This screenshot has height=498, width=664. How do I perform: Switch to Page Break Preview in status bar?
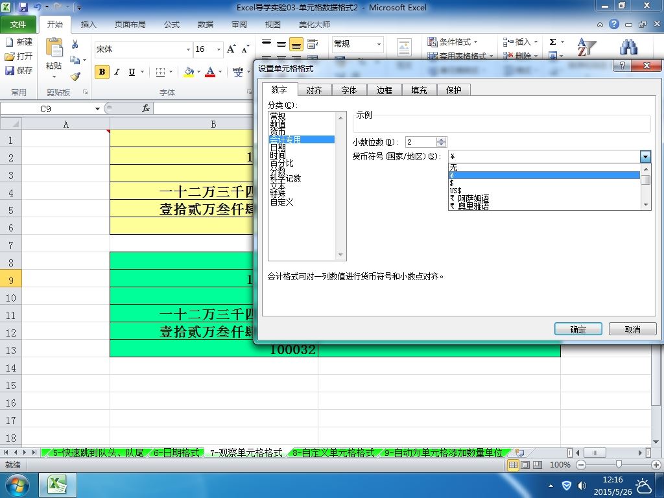(537, 465)
